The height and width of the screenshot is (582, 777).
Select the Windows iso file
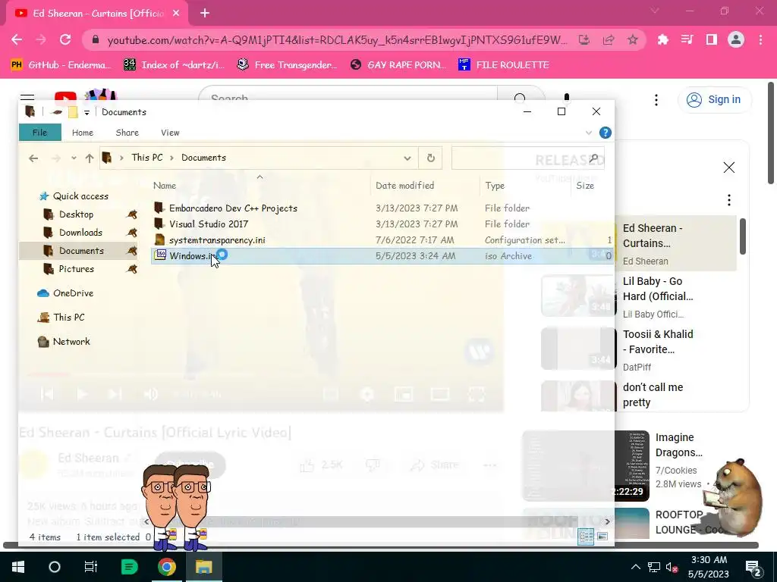point(382,256)
